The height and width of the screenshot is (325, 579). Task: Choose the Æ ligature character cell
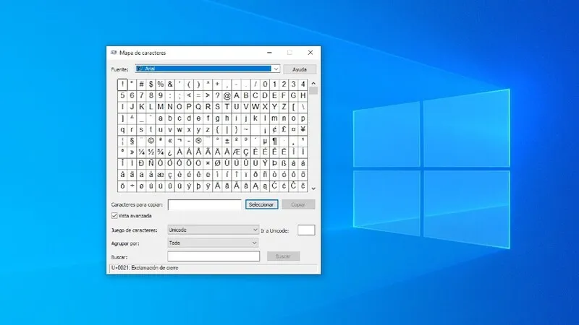click(237, 152)
